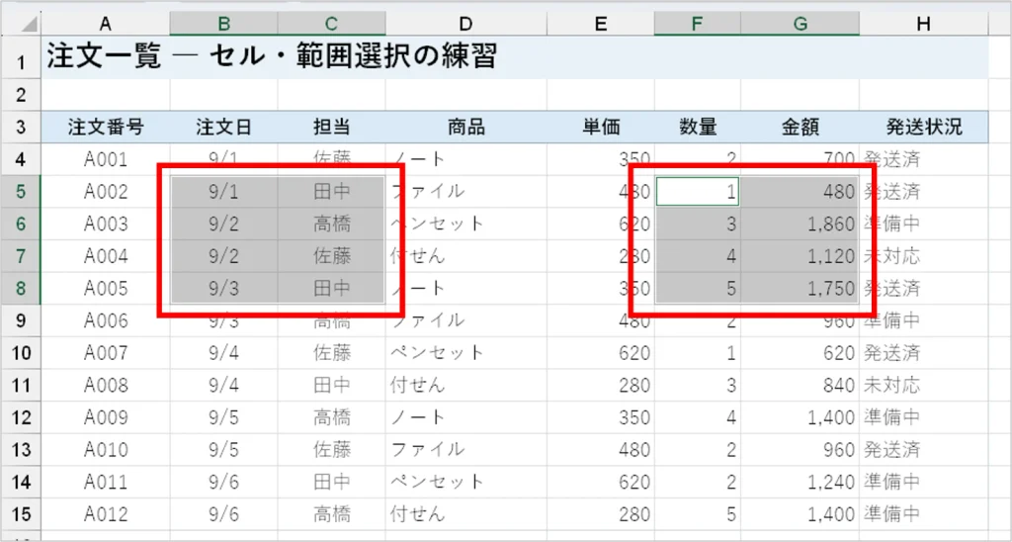Click the 注文番号 header cell

106,128
